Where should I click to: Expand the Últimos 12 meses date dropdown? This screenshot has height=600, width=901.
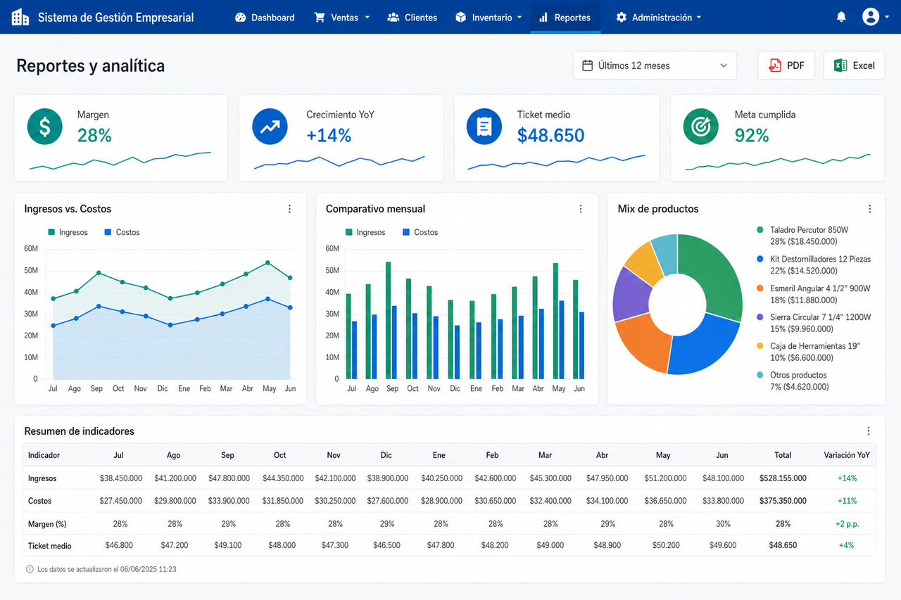pyautogui.click(x=655, y=65)
